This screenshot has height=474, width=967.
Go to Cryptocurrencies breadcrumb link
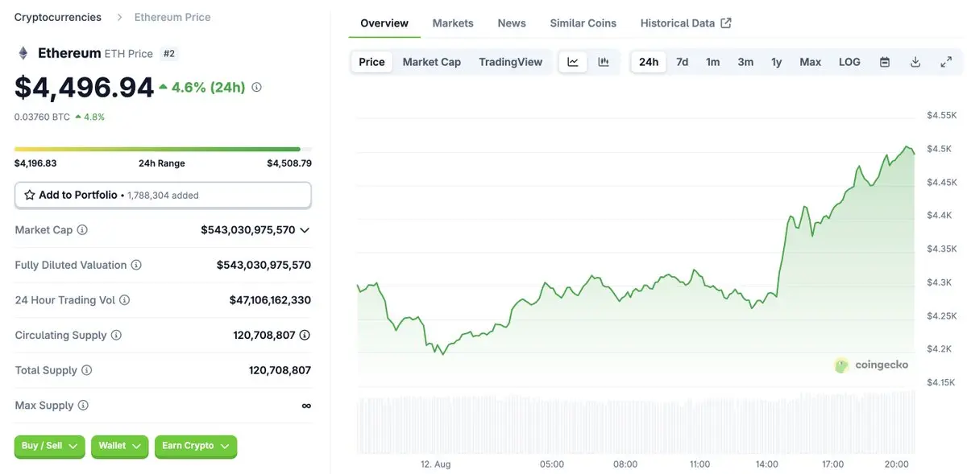click(58, 17)
